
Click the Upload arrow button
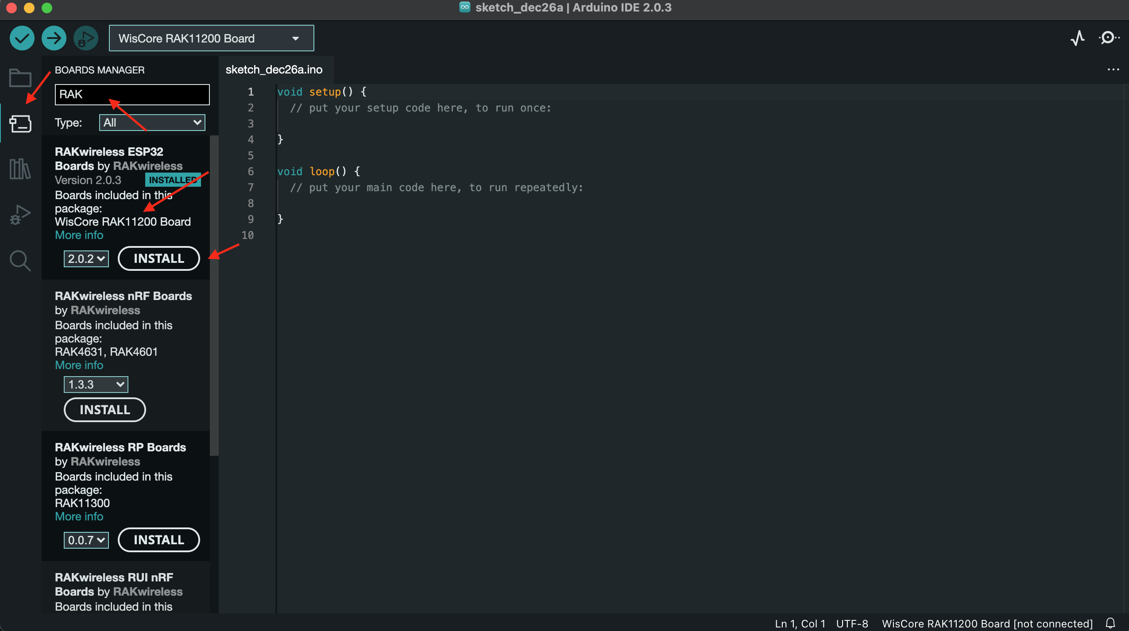(x=54, y=38)
